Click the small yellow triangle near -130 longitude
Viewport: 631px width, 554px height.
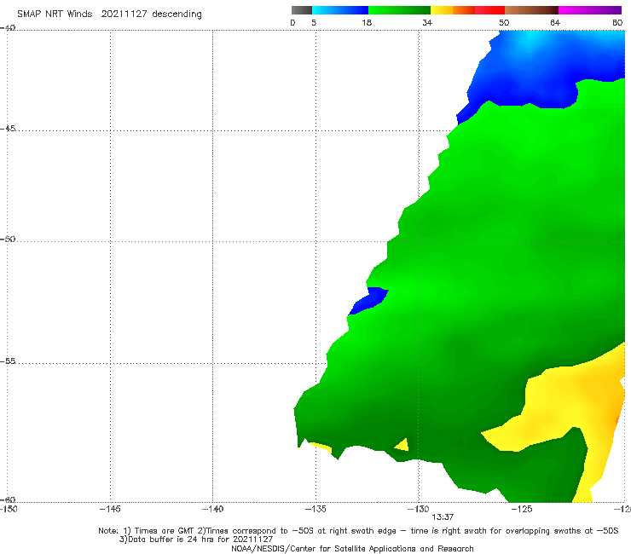click(402, 445)
